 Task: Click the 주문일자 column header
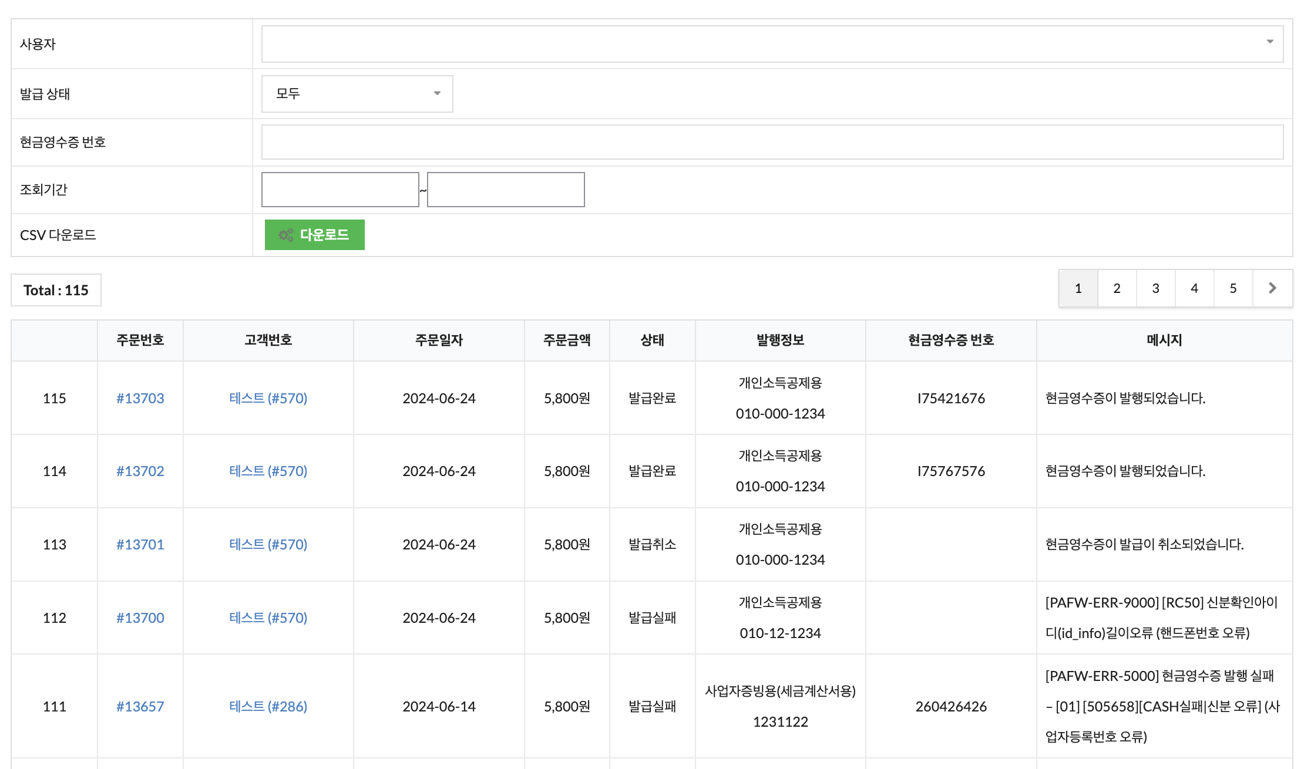click(439, 340)
